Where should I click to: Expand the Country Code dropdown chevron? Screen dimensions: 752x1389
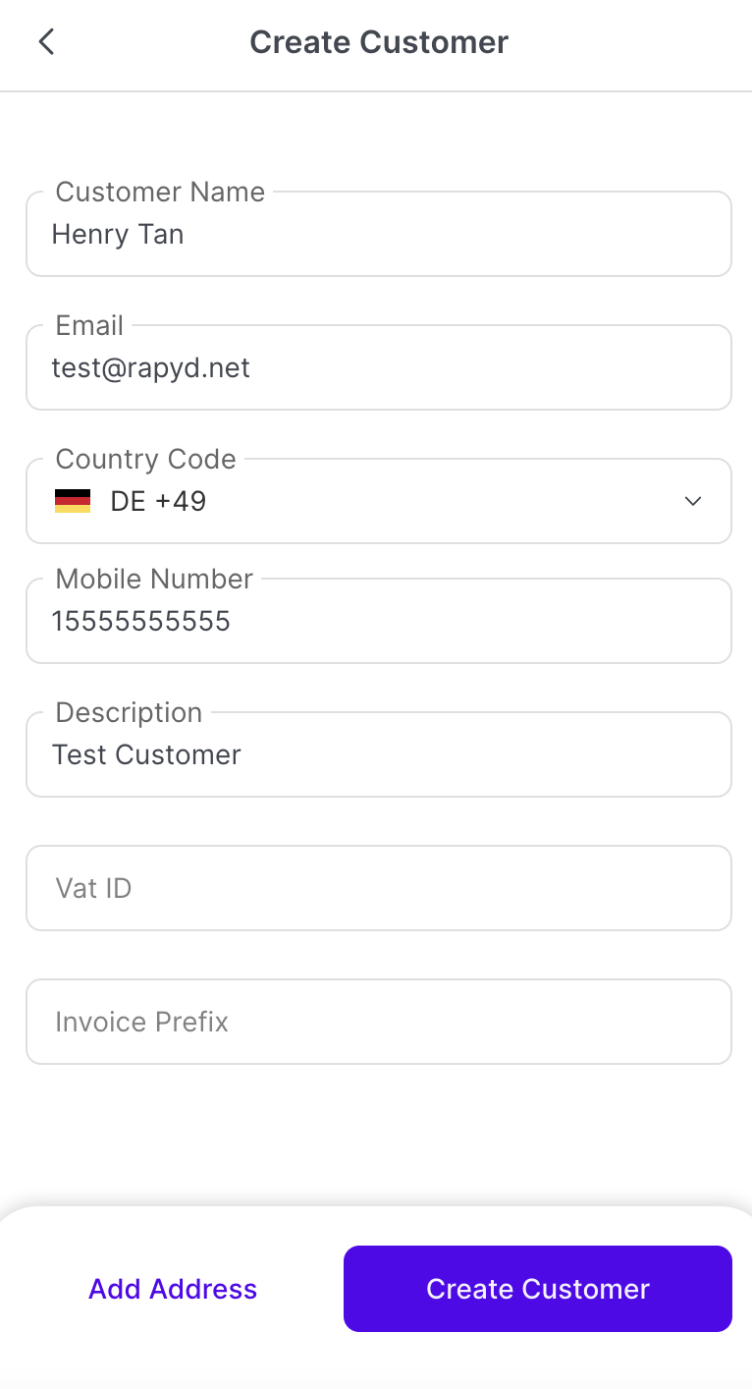point(692,501)
